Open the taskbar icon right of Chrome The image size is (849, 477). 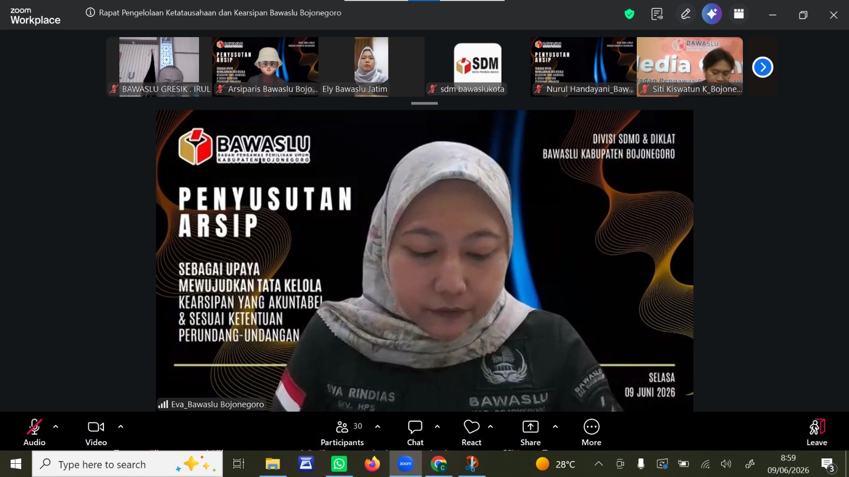[x=472, y=464]
